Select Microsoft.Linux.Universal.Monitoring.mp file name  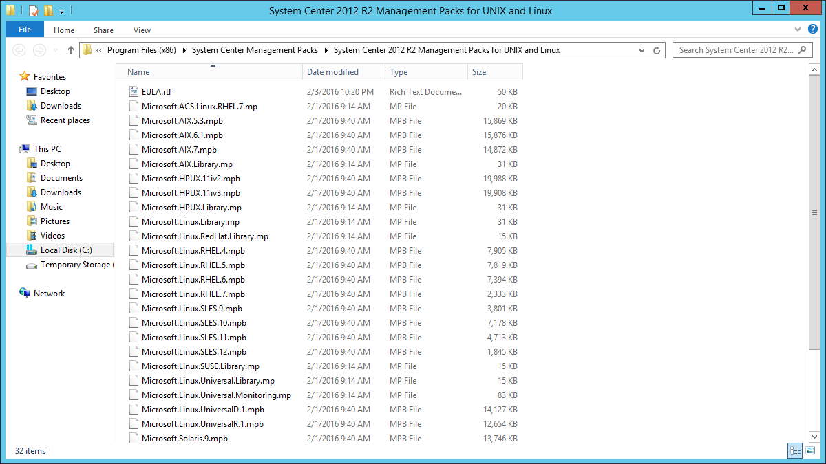tap(216, 395)
